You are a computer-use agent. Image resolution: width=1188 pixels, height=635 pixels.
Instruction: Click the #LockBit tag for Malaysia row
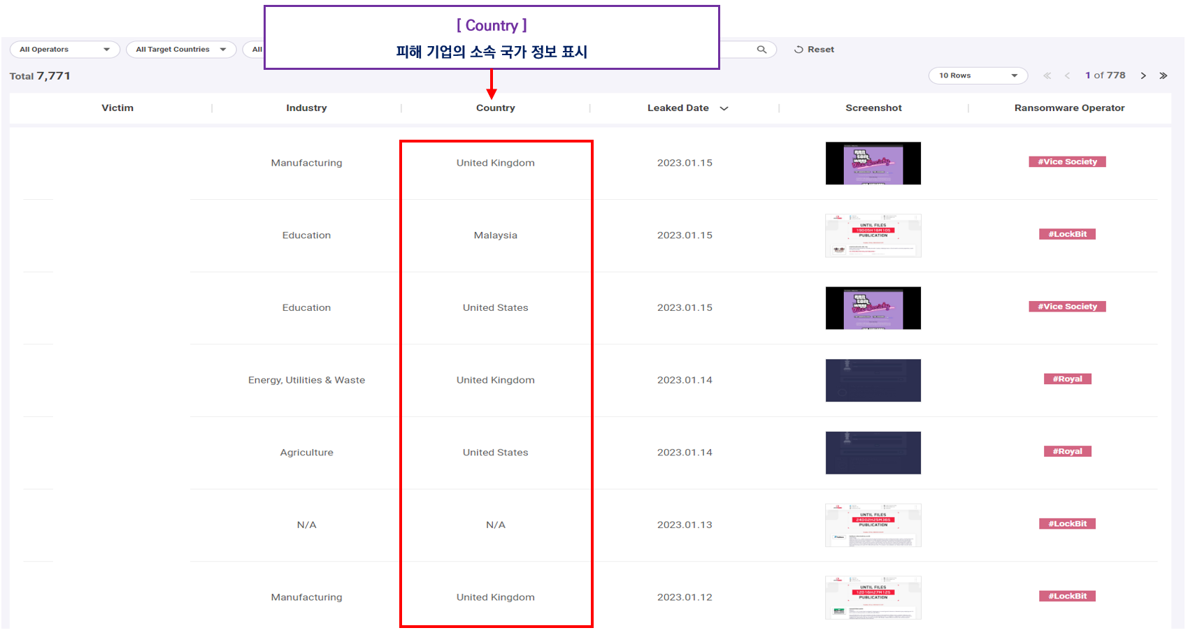tap(1067, 234)
